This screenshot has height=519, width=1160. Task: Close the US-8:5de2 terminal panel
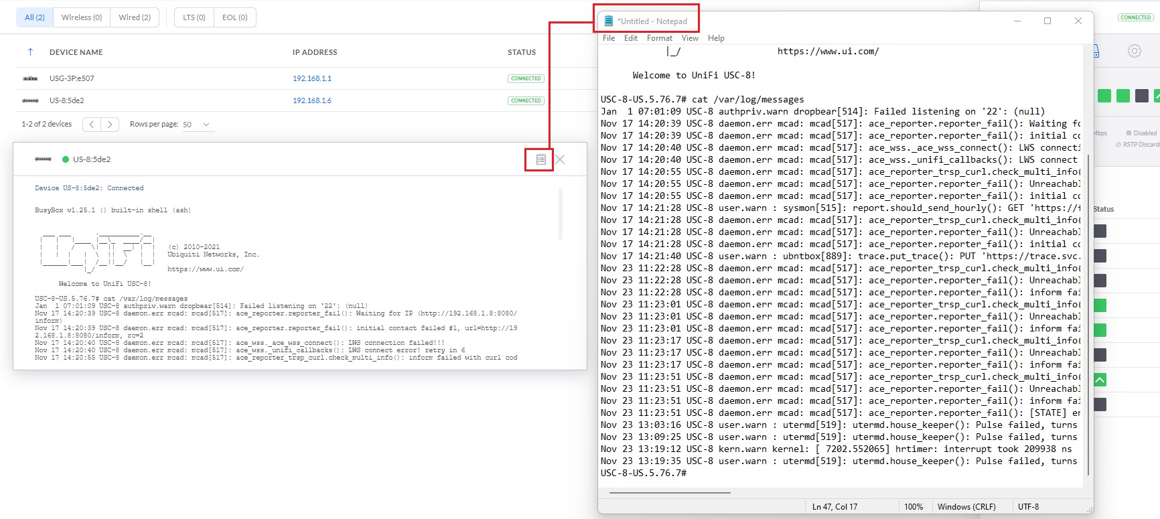(561, 159)
